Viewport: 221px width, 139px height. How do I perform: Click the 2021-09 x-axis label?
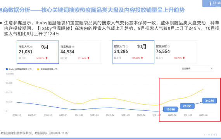[x=188, y=115]
